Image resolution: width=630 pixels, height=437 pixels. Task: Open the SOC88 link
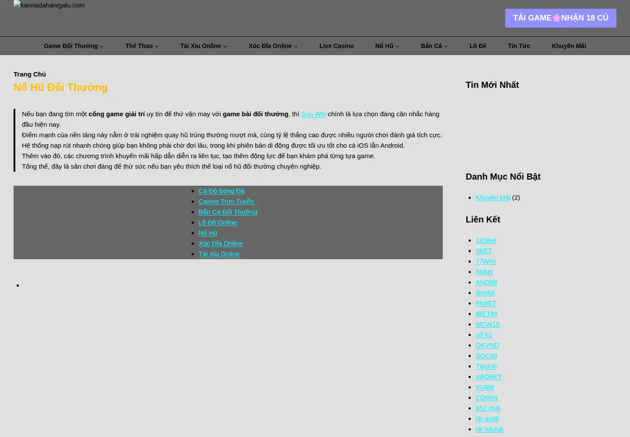point(486,356)
